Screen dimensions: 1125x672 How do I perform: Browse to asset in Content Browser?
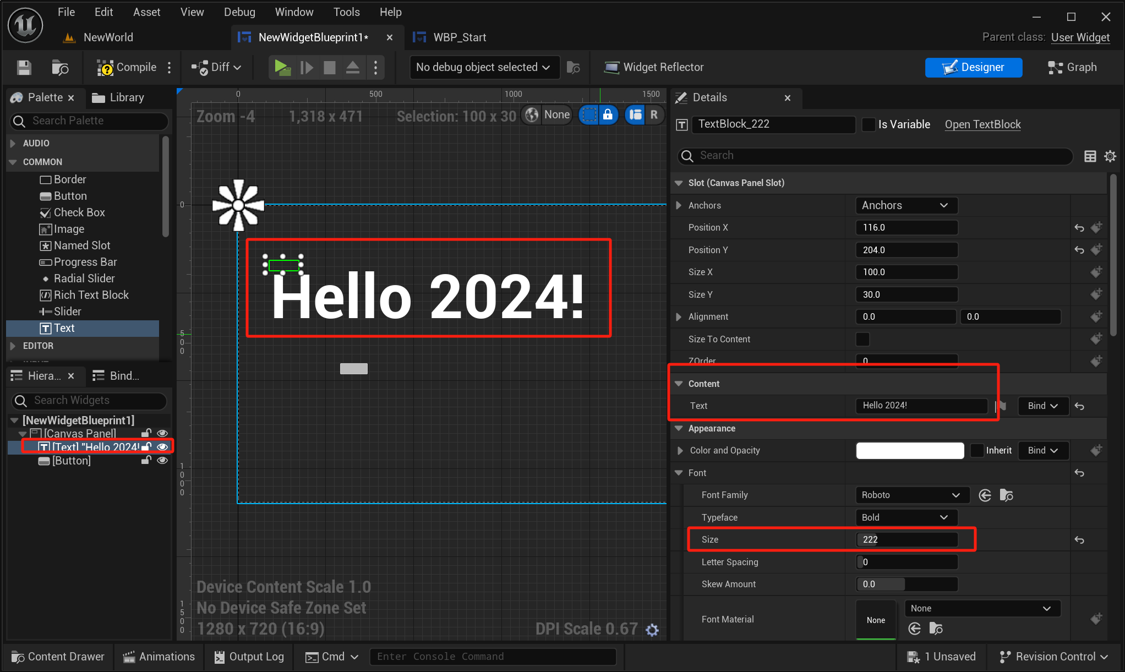click(x=59, y=68)
